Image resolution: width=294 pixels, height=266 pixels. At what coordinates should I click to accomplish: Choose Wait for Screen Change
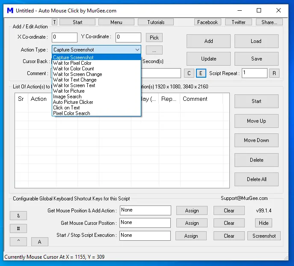(96, 74)
